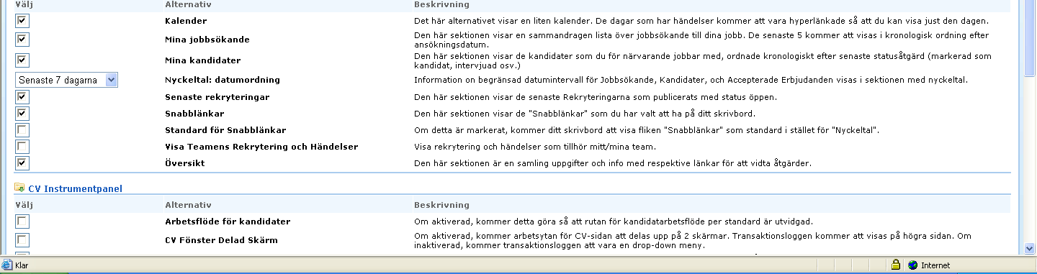Image resolution: width=1037 pixels, height=274 pixels.
Task: Tick the CV Fönster Delad Skärm checkbox
Action: [x=22, y=240]
